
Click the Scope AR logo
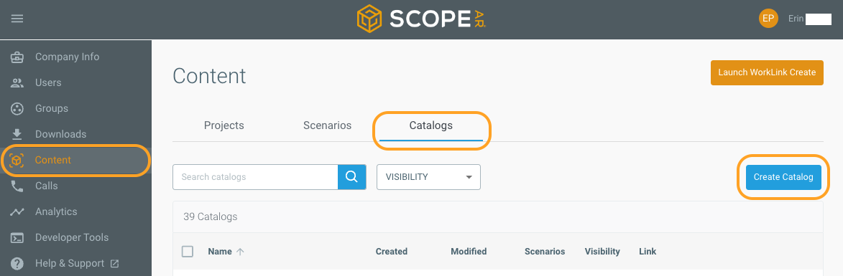421,19
